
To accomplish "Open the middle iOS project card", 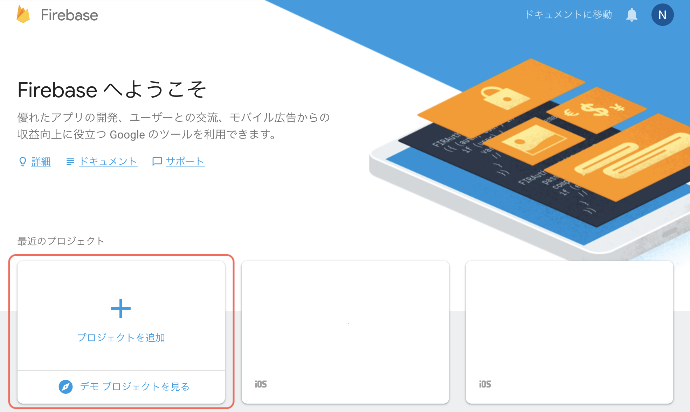I will tap(345, 332).
